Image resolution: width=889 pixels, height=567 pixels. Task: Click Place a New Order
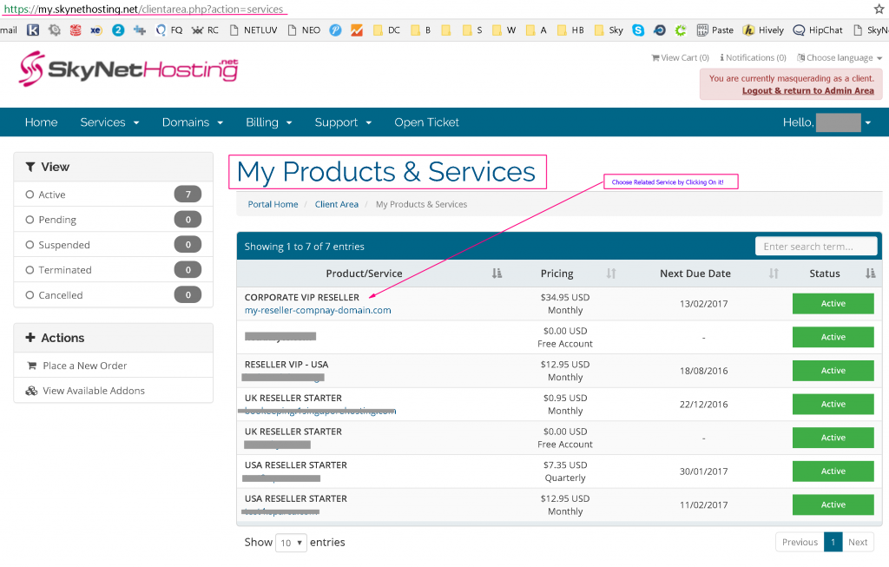coord(84,366)
